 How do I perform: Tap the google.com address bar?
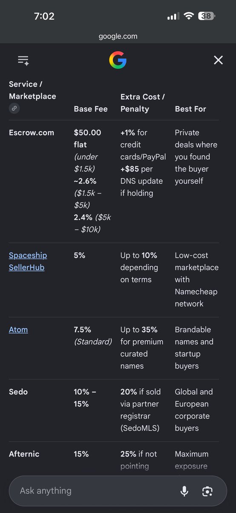pyautogui.click(x=118, y=36)
